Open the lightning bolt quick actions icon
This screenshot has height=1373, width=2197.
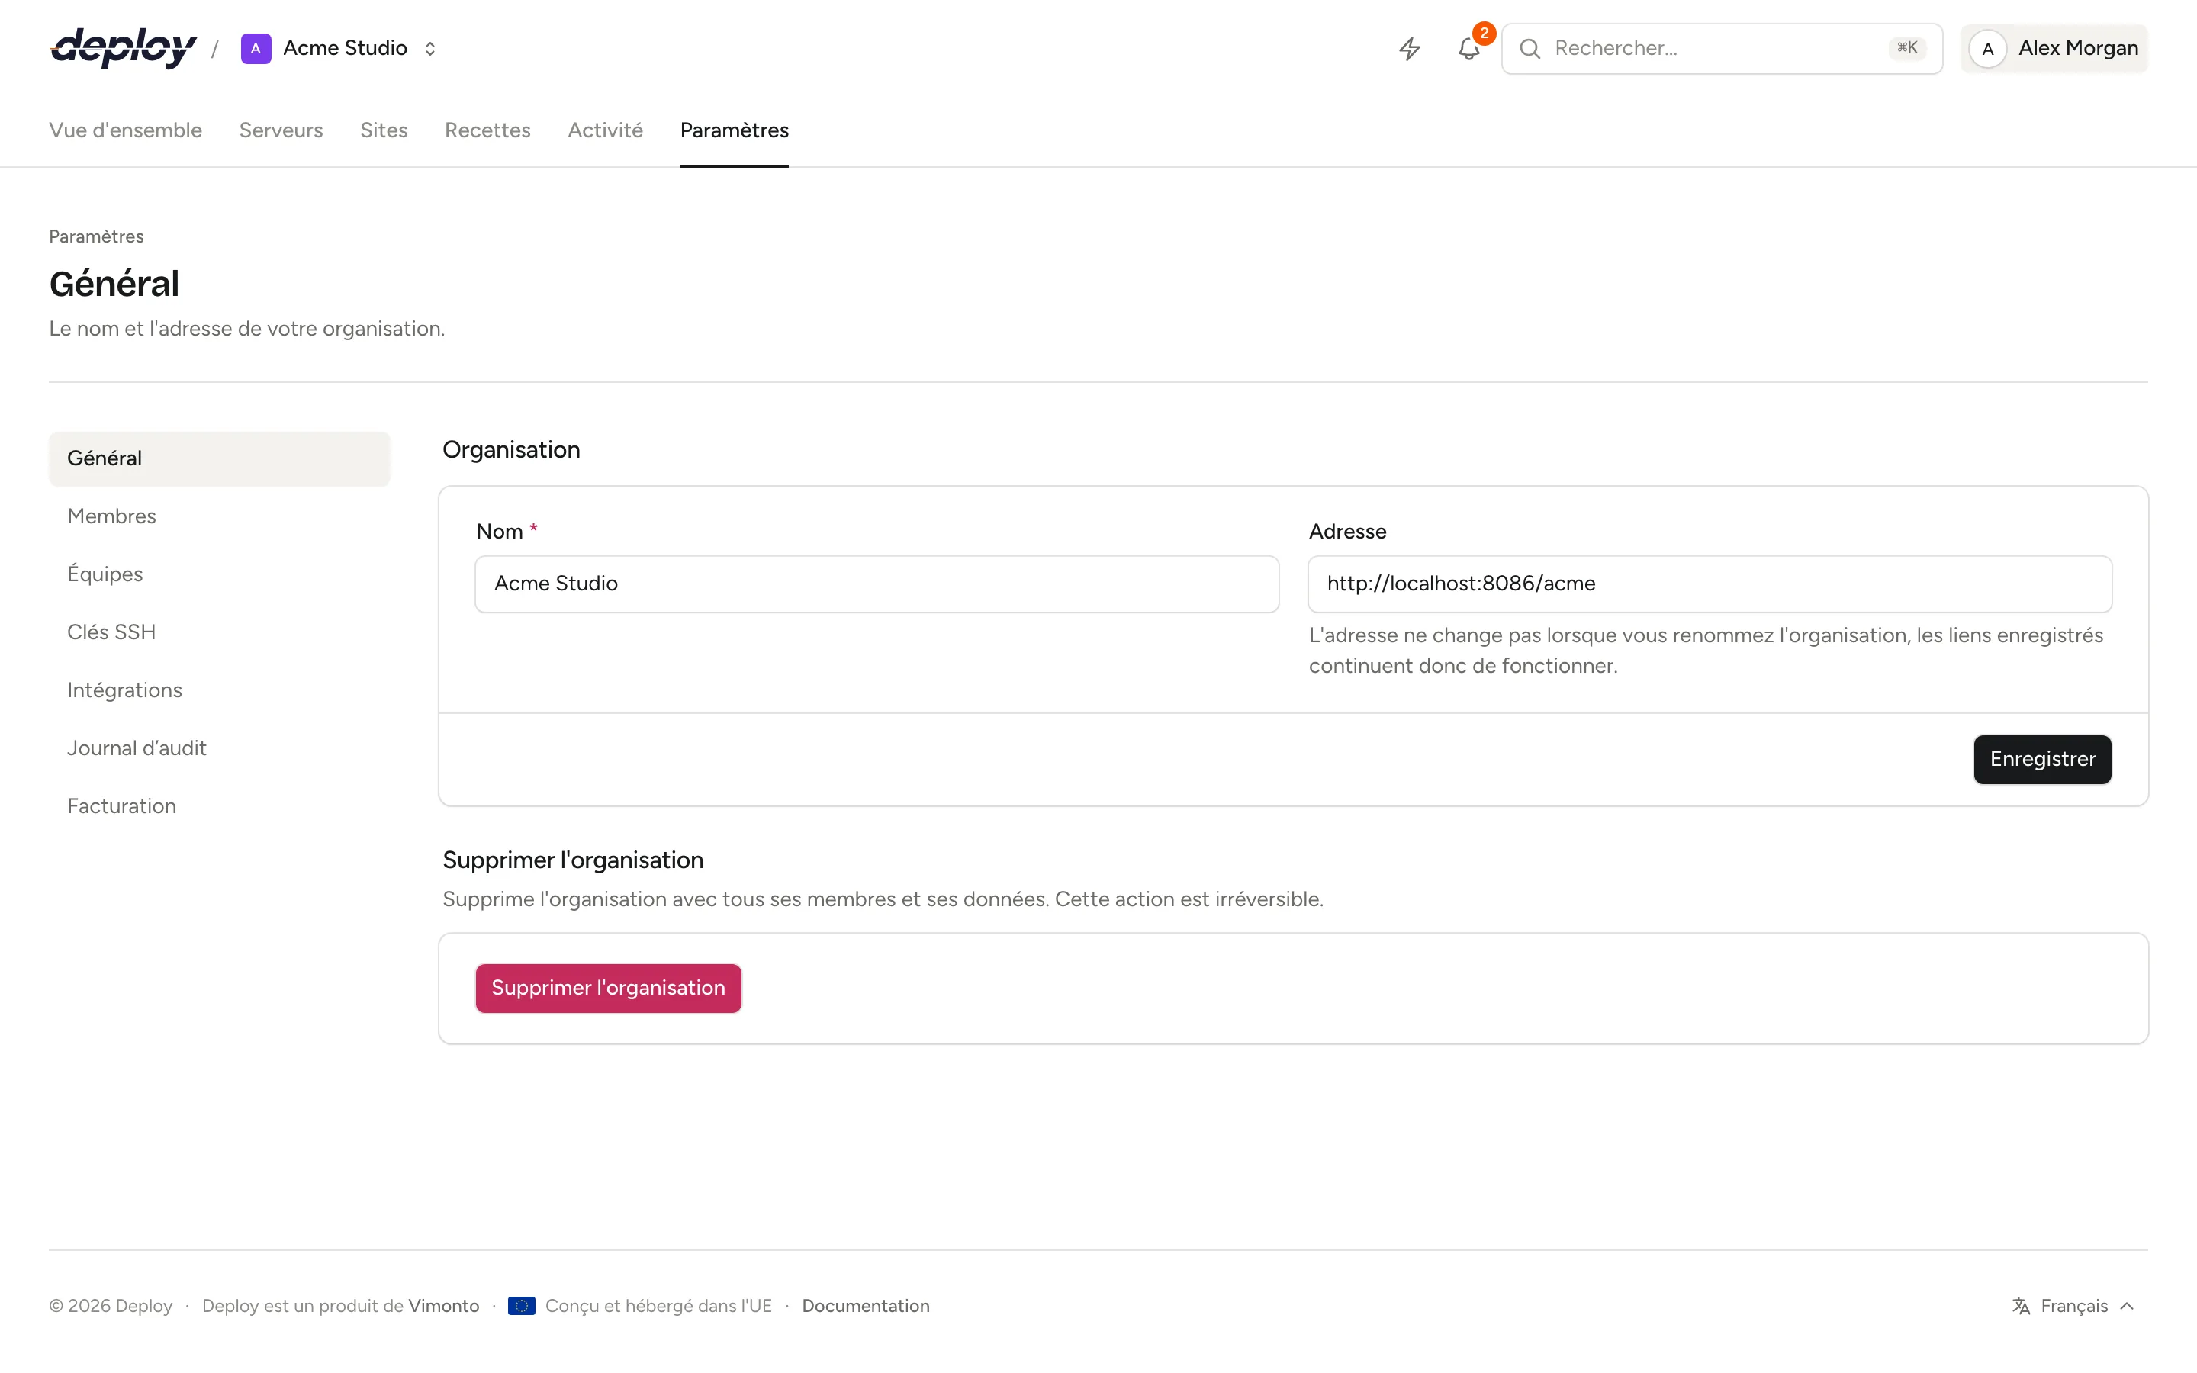pos(1409,48)
